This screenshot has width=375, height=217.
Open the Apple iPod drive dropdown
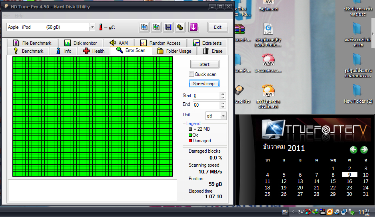pos(92,27)
